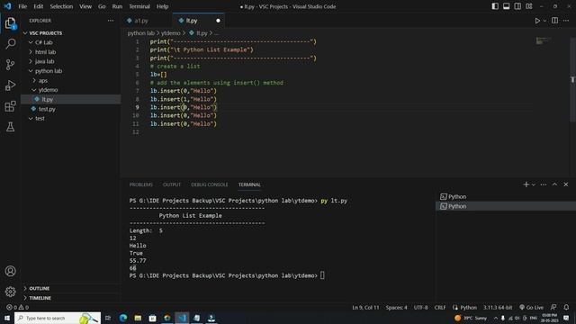Select the first Python terminal instance
This screenshot has height=324, width=576.
506,196
